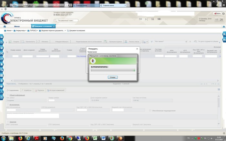The image size is (226, 141).
Task: Collapse the Исполнитель section
Action: [x=8, y=105]
